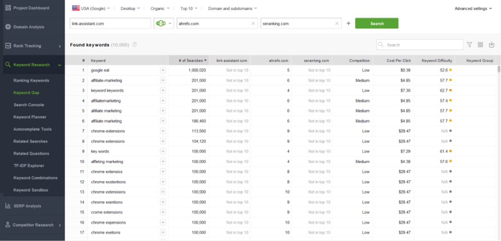Viewport: 501px width, 241px height.
Task: Open Related Searches module
Action: tap(30, 141)
